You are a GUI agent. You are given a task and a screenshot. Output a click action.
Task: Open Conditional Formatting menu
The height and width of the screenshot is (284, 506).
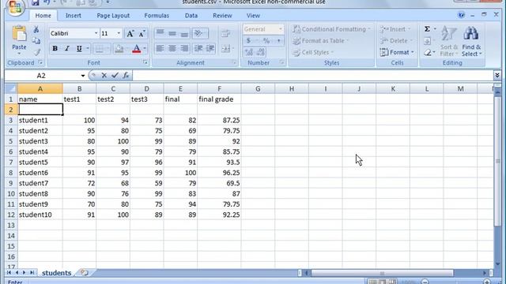pos(331,29)
